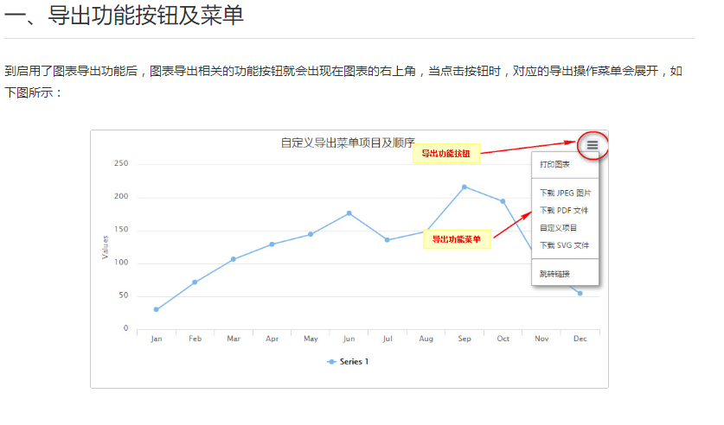Click the Aug x-axis label
724x425 pixels.
(426, 339)
